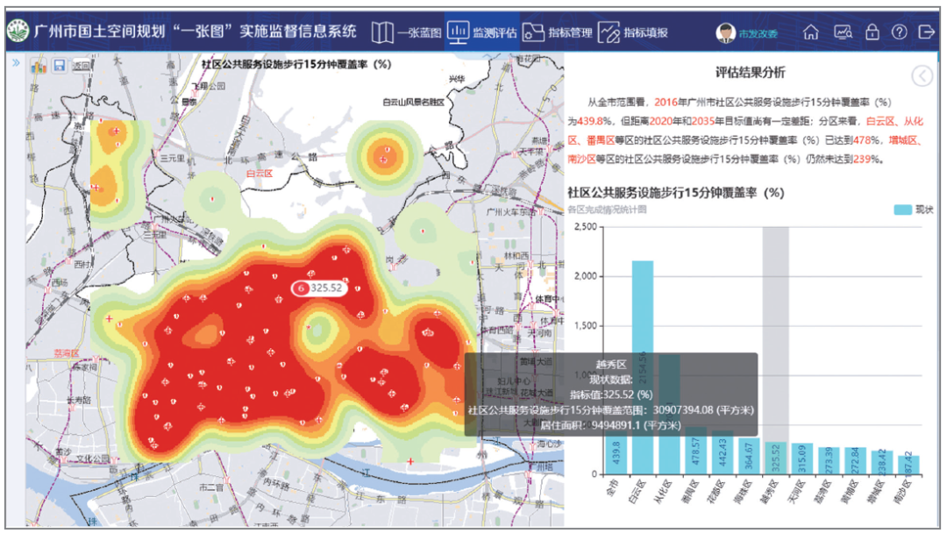The height and width of the screenshot is (533, 947).
Task: Open the monitor chart search icon
Action: (x=843, y=32)
